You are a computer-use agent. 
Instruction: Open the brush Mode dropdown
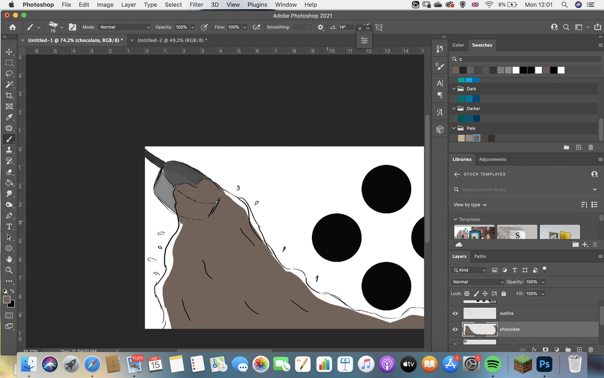click(125, 27)
